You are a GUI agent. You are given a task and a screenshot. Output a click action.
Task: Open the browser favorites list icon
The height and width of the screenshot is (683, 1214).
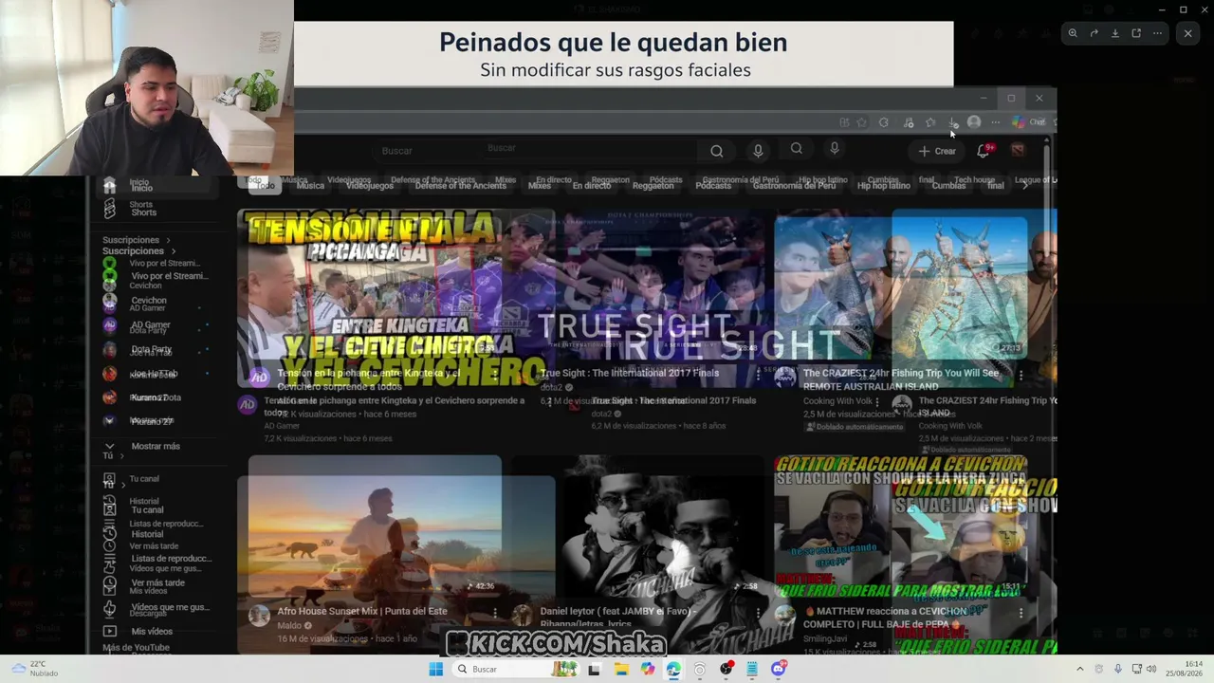(930, 122)
